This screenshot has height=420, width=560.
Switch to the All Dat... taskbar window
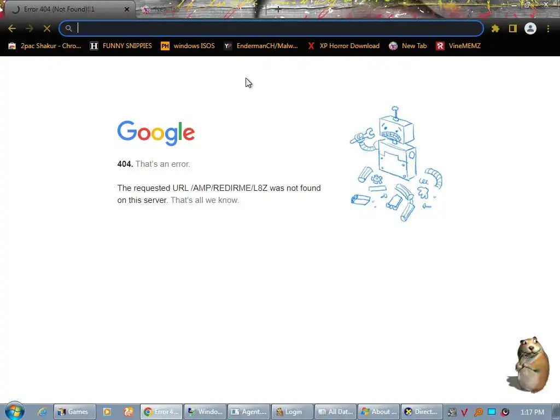click(336, 412)
